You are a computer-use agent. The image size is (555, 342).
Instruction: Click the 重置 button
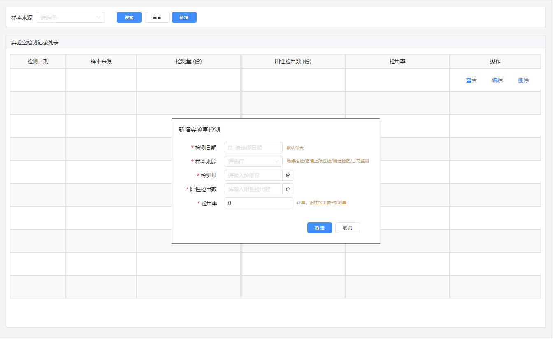(157, 17)
